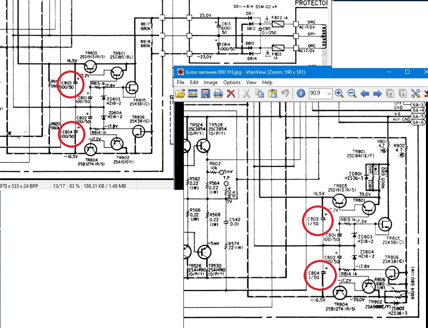Open the slideshow filmstrip icon

click(193, 93)
